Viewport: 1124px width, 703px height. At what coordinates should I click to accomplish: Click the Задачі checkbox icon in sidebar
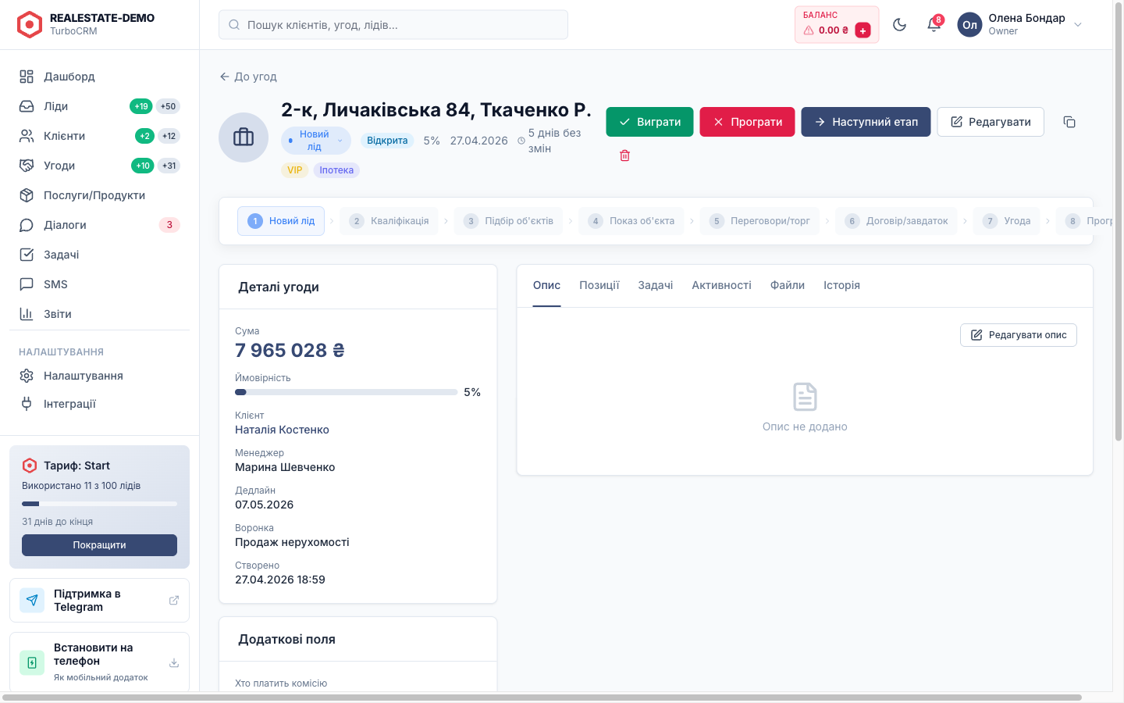[27, 255]
